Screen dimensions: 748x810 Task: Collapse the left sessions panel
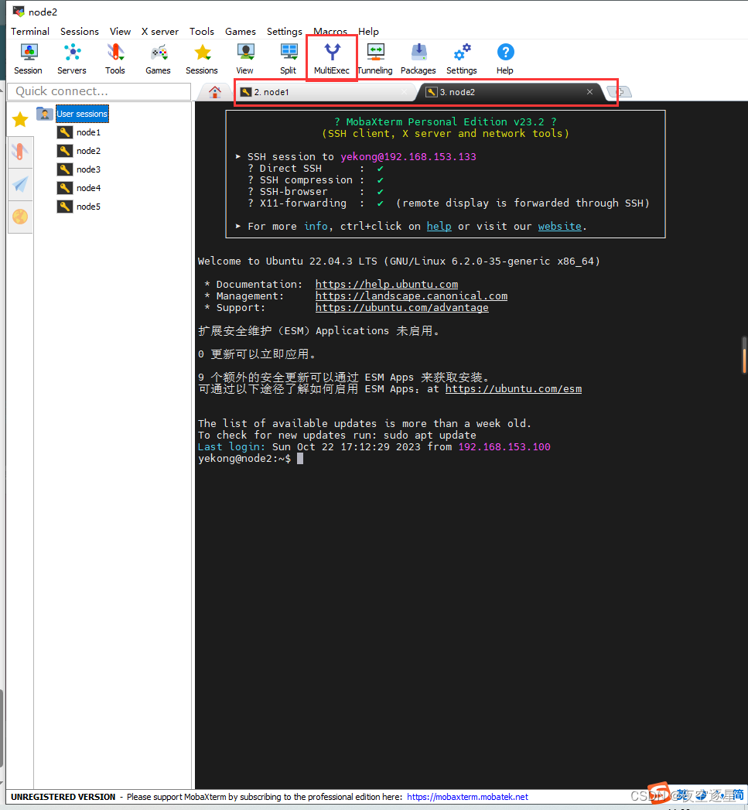pyautogui.click(x=4, y=90)
